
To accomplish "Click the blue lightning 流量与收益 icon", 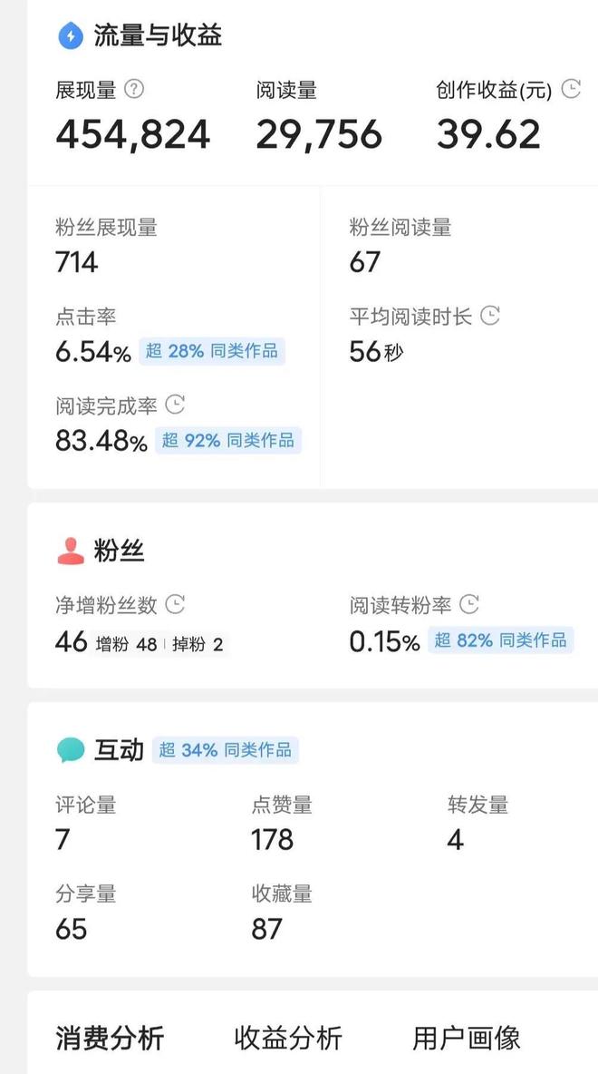I will click(x=71, y=35).
